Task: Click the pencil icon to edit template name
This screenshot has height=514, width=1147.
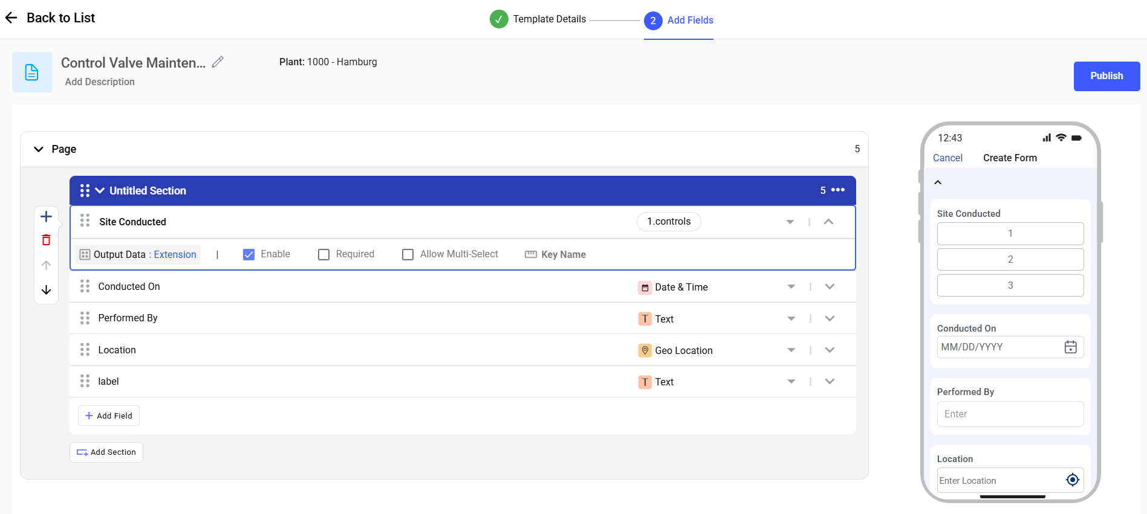Action: click(218, 62)
